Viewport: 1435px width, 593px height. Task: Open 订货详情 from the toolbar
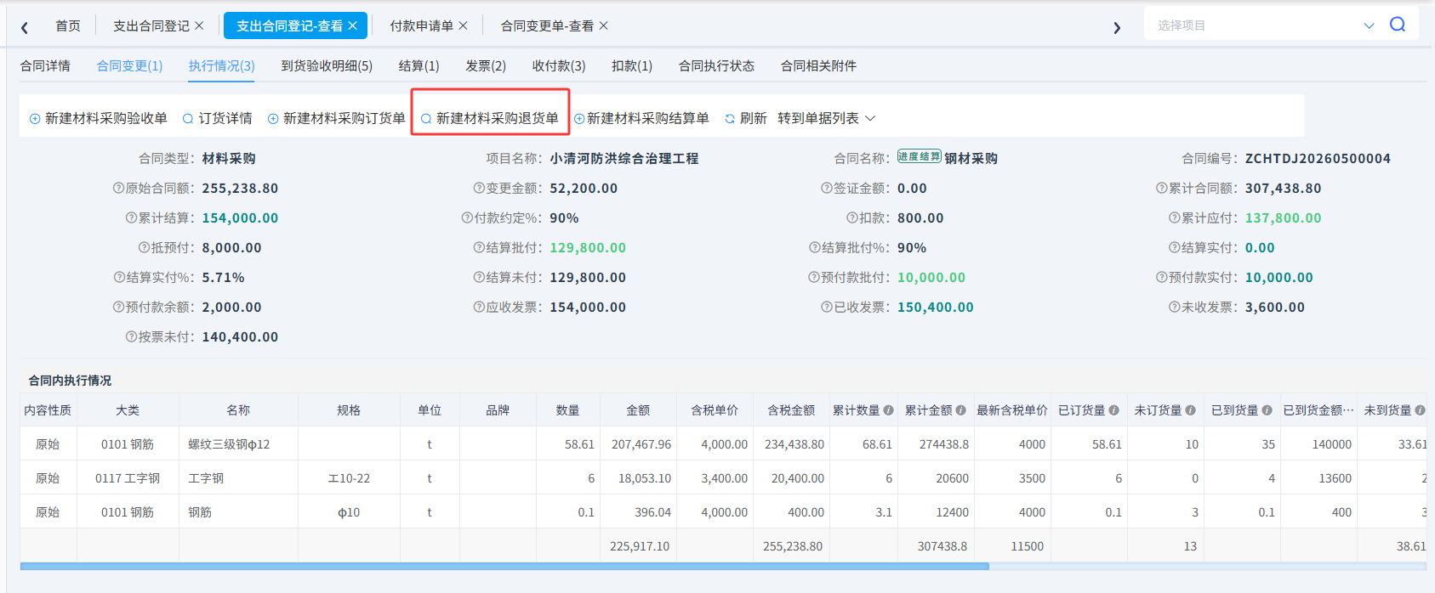[218, 118]
